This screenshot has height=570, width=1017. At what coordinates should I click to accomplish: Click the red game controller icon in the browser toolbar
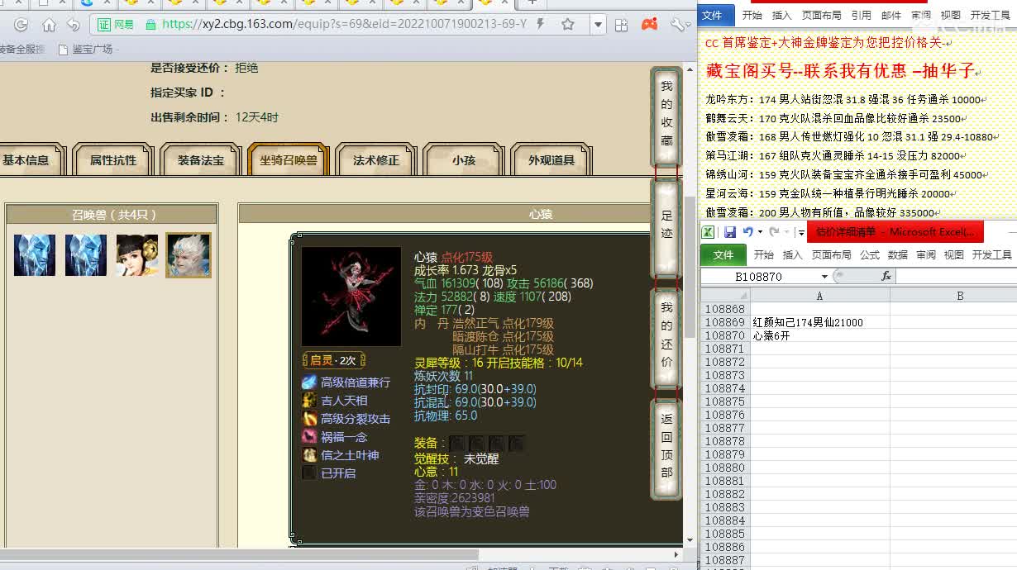point(651,25)
